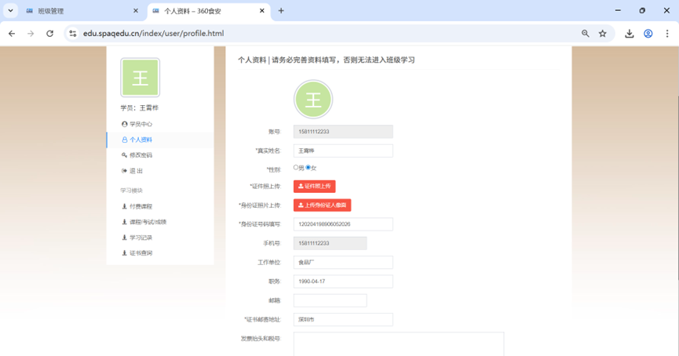Open 学员中心 in the sidebar
This screenshot has height=356, width=679.
click(141, 124)
